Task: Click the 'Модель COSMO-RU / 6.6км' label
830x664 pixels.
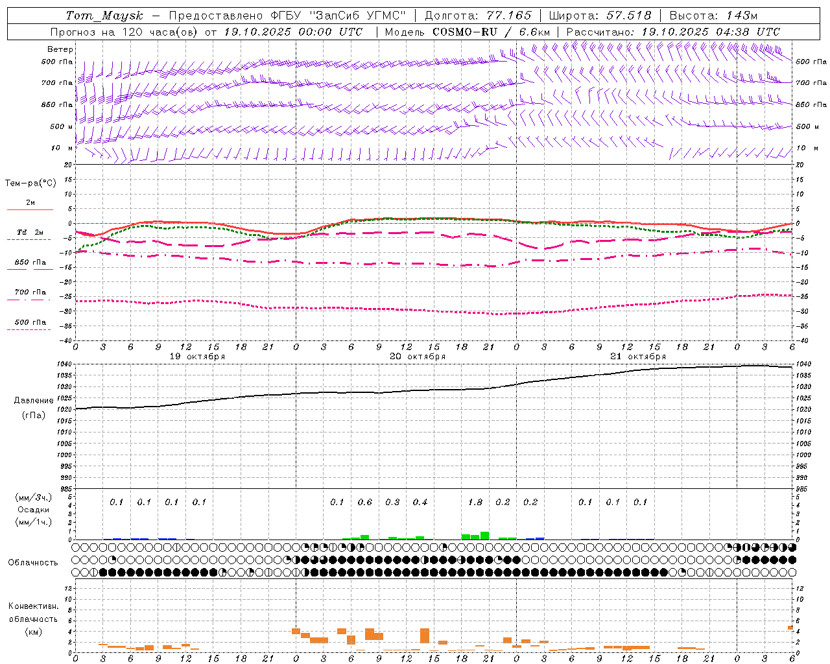Action: pos(468,32)
